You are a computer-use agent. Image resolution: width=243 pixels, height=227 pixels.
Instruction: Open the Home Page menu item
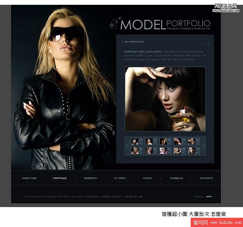pyautogui.click(x=29, y=178)
